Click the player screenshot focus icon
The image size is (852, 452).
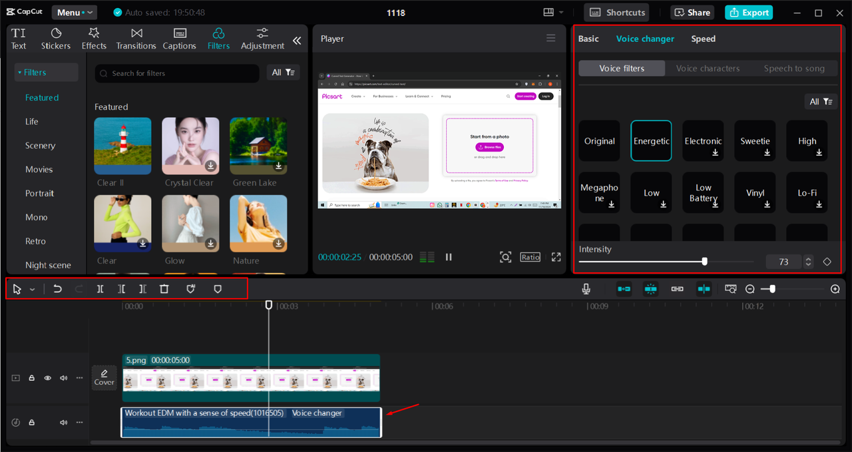505,257
